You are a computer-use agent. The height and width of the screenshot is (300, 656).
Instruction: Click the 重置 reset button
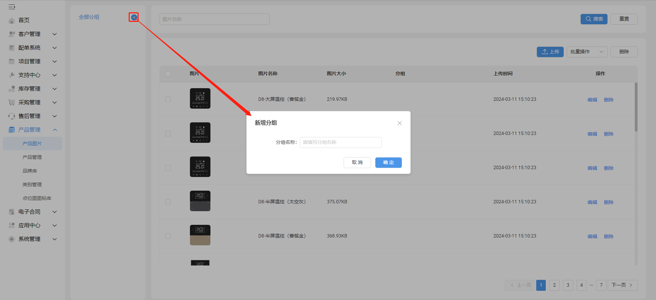tap(624, 19)
